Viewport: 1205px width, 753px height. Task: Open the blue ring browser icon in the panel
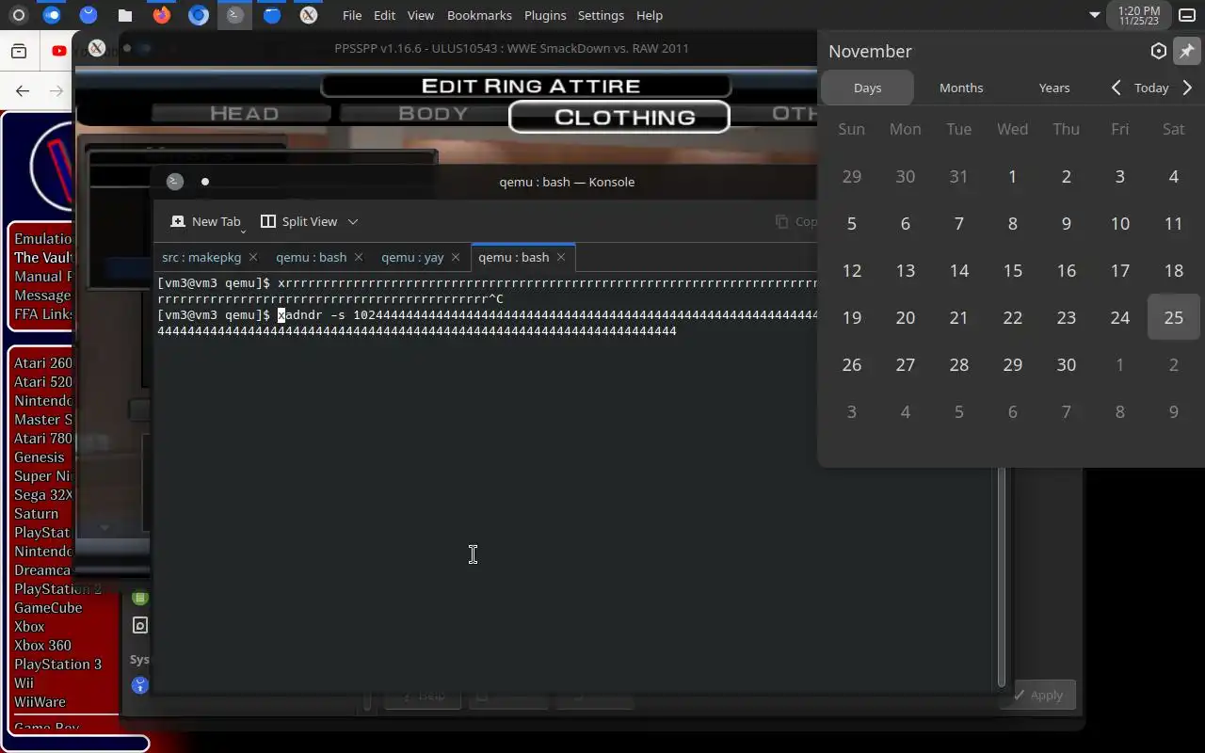(198, 15)
